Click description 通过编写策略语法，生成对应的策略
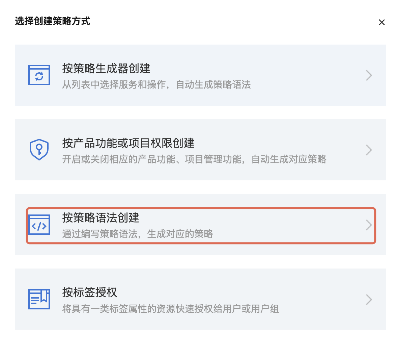The width and height of the screenshot is (400, 356). [x=138, y=234]
